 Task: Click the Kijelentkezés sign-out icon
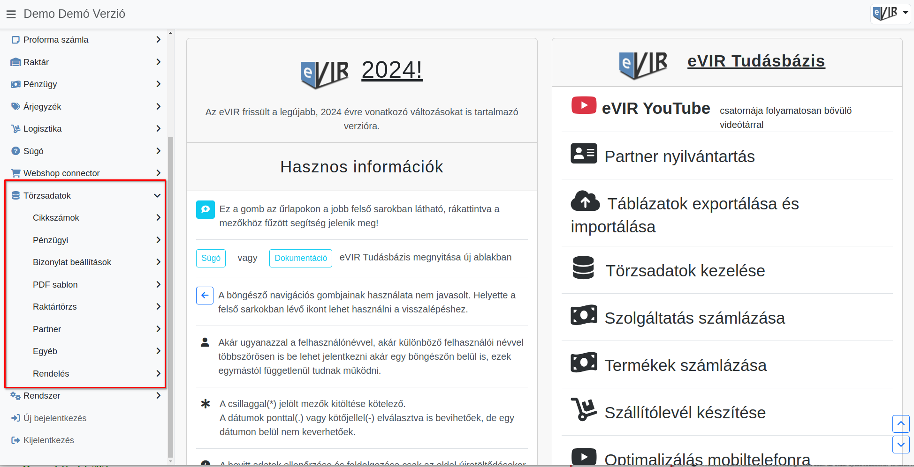pyautogui.click(x=16, y=440)
